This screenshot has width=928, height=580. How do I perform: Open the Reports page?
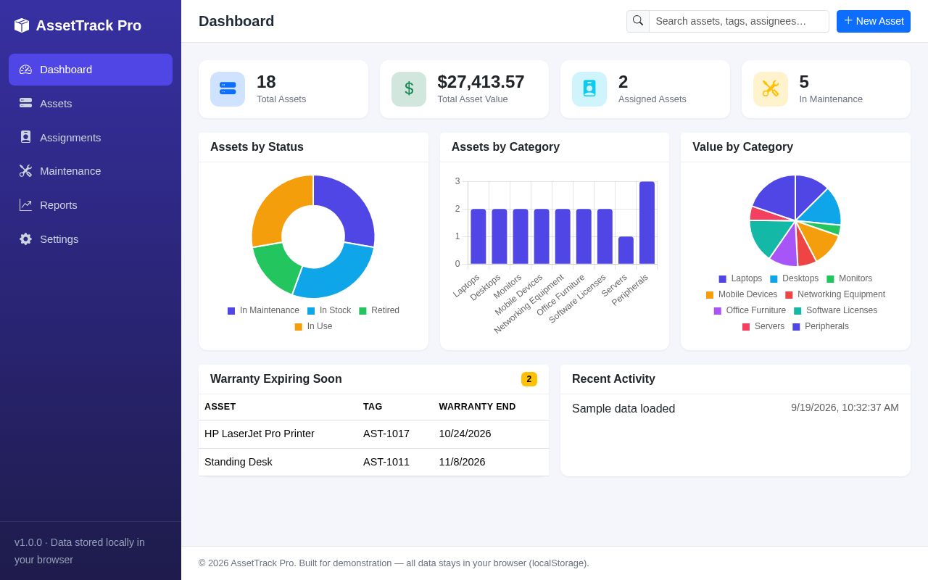[x=91, y=204]
